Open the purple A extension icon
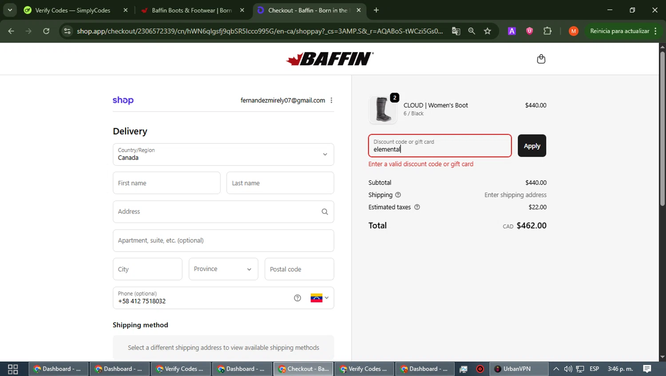Viewport: 666px width, 376px height. [x=512, y=31]
